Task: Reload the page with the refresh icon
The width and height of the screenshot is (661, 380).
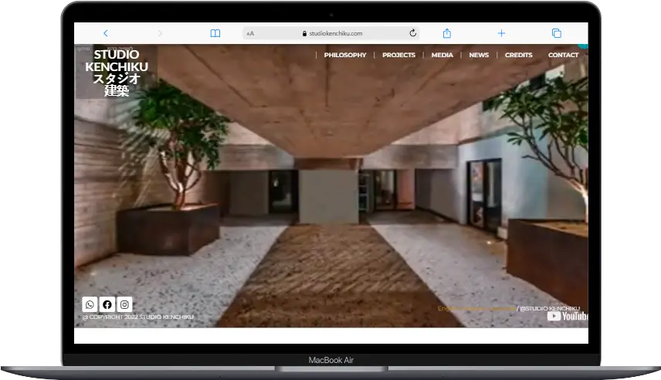Action: coord(412,33)
